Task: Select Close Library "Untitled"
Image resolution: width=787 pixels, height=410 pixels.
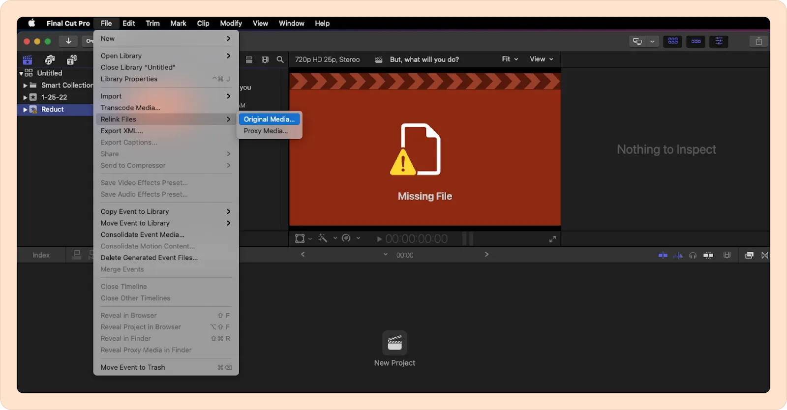Action: click(x=166, y=67)
